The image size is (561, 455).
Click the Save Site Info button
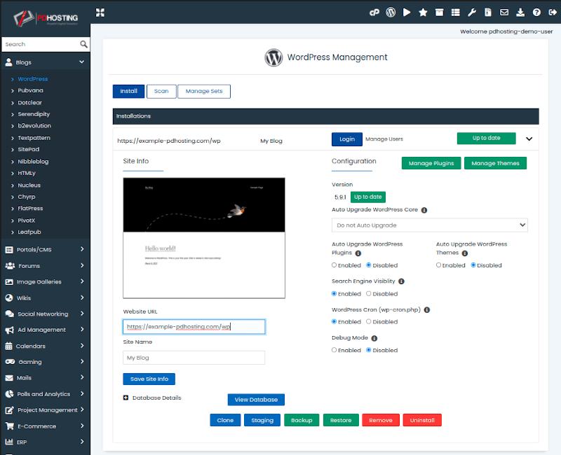(x=149, y=379)
